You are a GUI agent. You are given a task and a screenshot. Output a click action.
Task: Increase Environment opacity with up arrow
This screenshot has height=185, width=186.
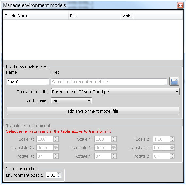tap(59, 174)
